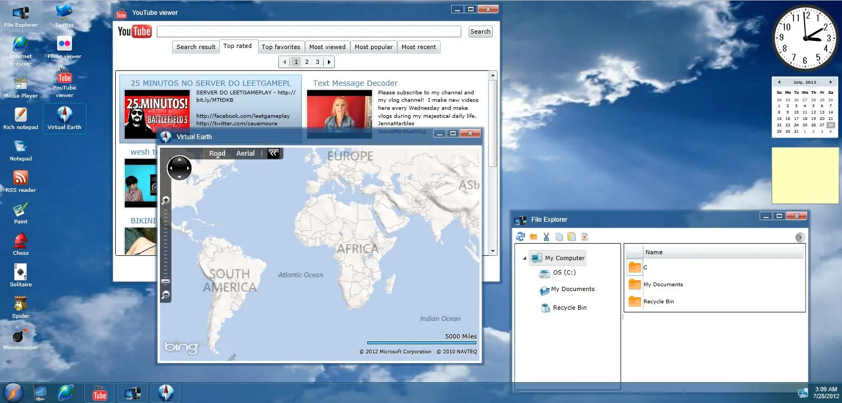Open the Minesweeper desktop icon

[21, 339]
